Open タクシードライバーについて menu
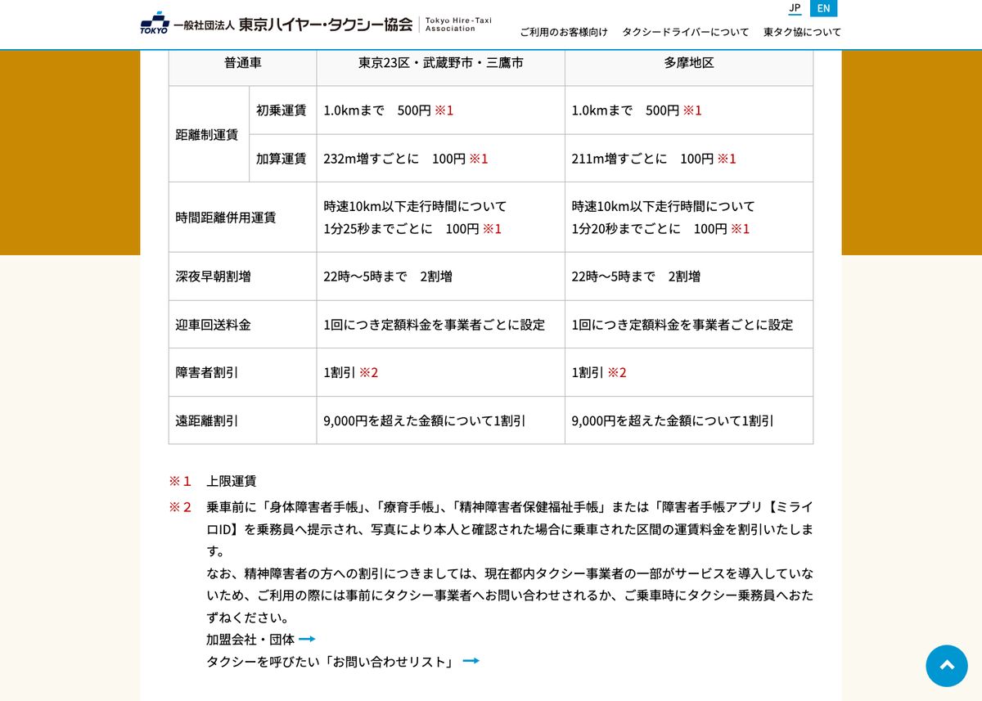The height and width of the screenshot is (701, 982). coord(686,33)
